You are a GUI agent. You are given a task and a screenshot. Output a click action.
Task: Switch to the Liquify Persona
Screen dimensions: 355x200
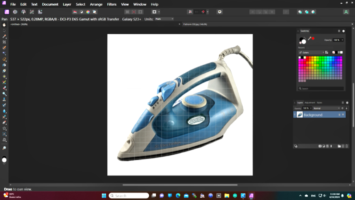15,12
